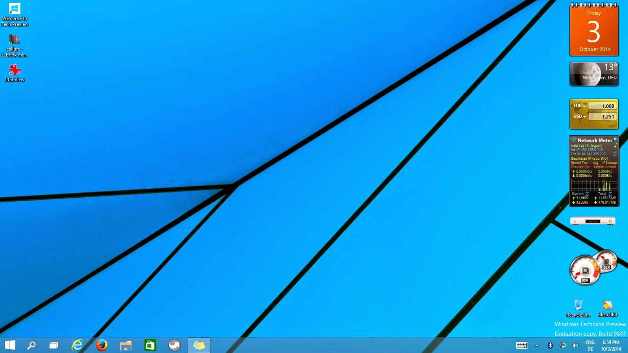Screen dimensions: 628x353
Task: Expand the EUR currency dropdown
Action: click(584, 106)
